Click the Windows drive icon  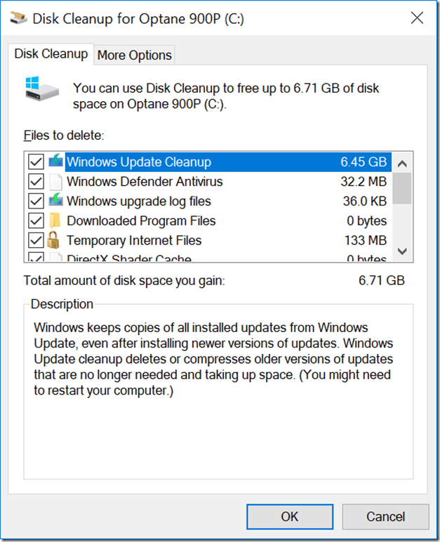click(x=41, y=89)
